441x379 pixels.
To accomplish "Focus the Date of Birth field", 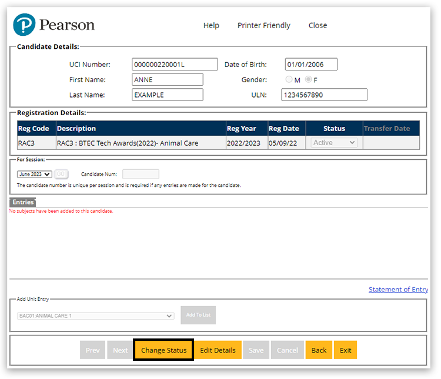I will [310, 65].
